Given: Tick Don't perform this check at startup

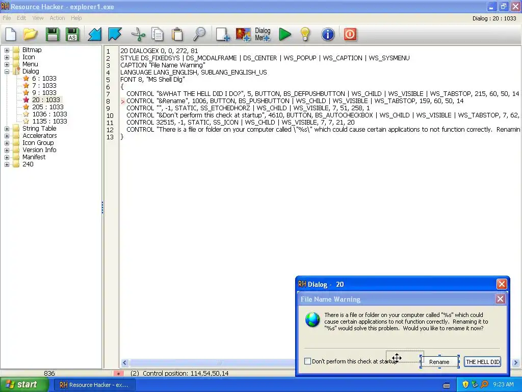Looking at the screenshot, I should point(307,361).
